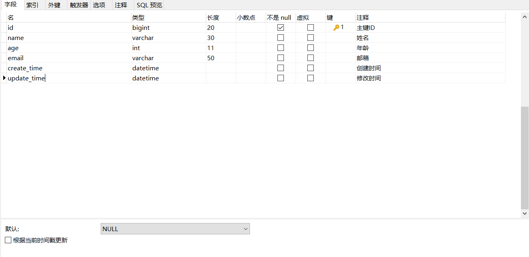Enable 虚拟 for the name field
Screen dimensions: 529x257
[311, 38]
